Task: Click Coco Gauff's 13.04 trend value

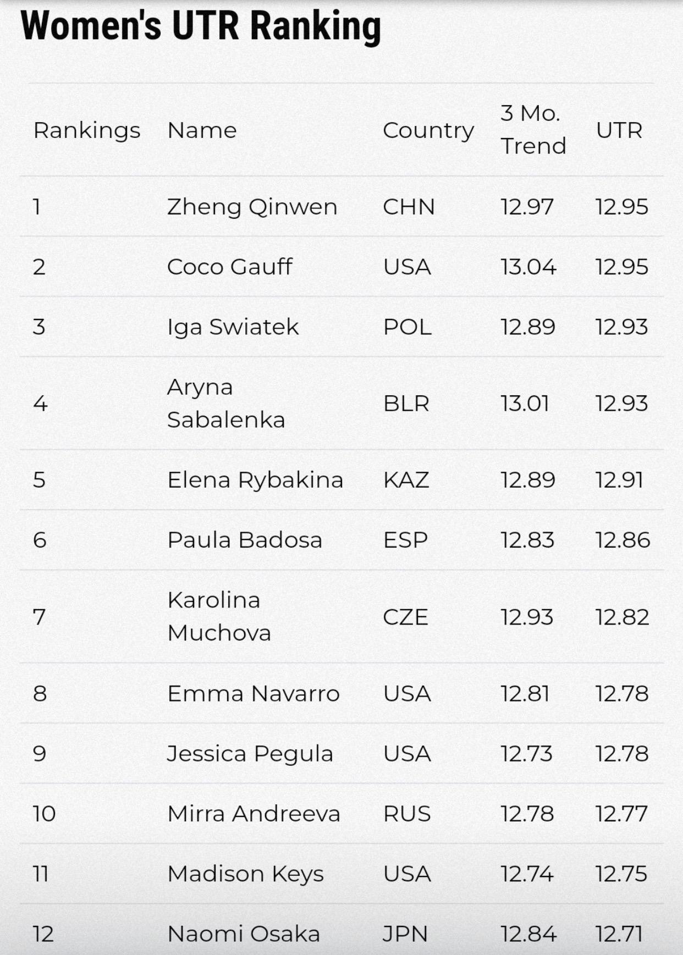Action: (x=528, y=267)
